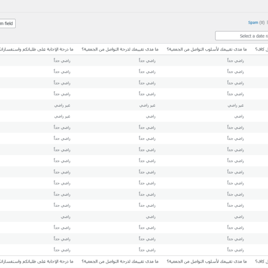Sort by 'ما درجة الإجابة على طلباتكم' in table header
The width and height of the screenshot is (268, 268).
[37, 50]
